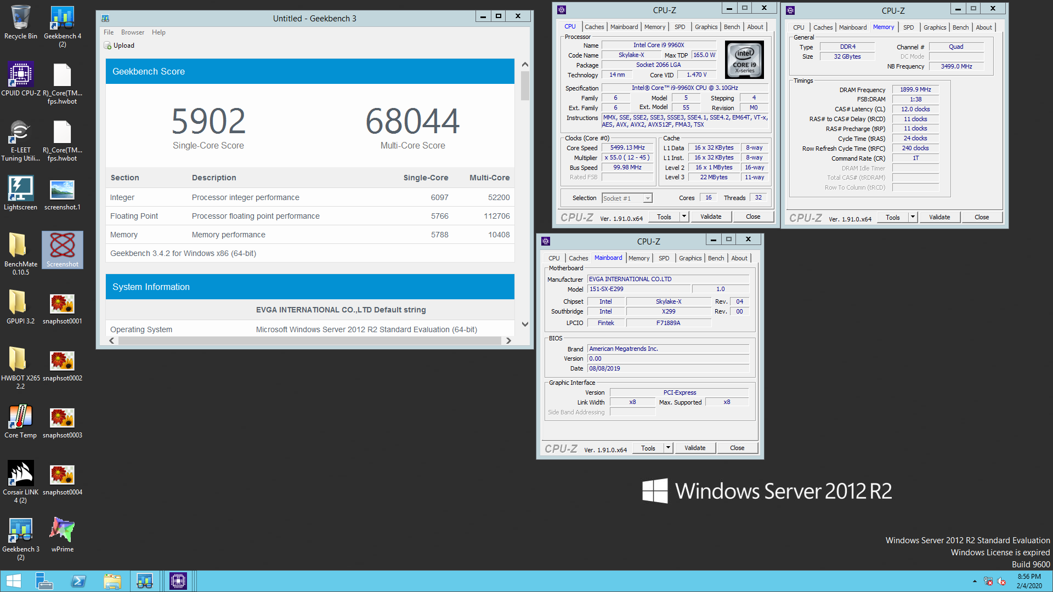Switch to Geekbench taskbar button
This screenshot has height=592, width=1053.
tap(145, 581)
